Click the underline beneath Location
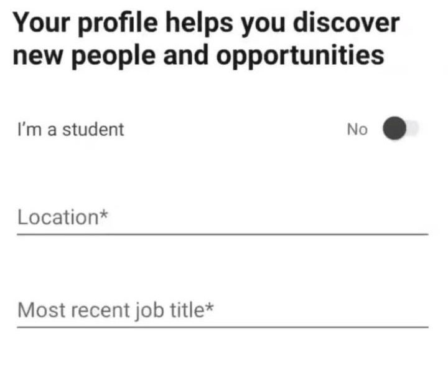This screenshot has height=372, width=448. click(x=222, y=234)
